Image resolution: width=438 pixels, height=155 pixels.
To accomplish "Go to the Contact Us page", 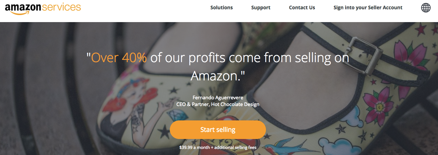I will 302,8.
